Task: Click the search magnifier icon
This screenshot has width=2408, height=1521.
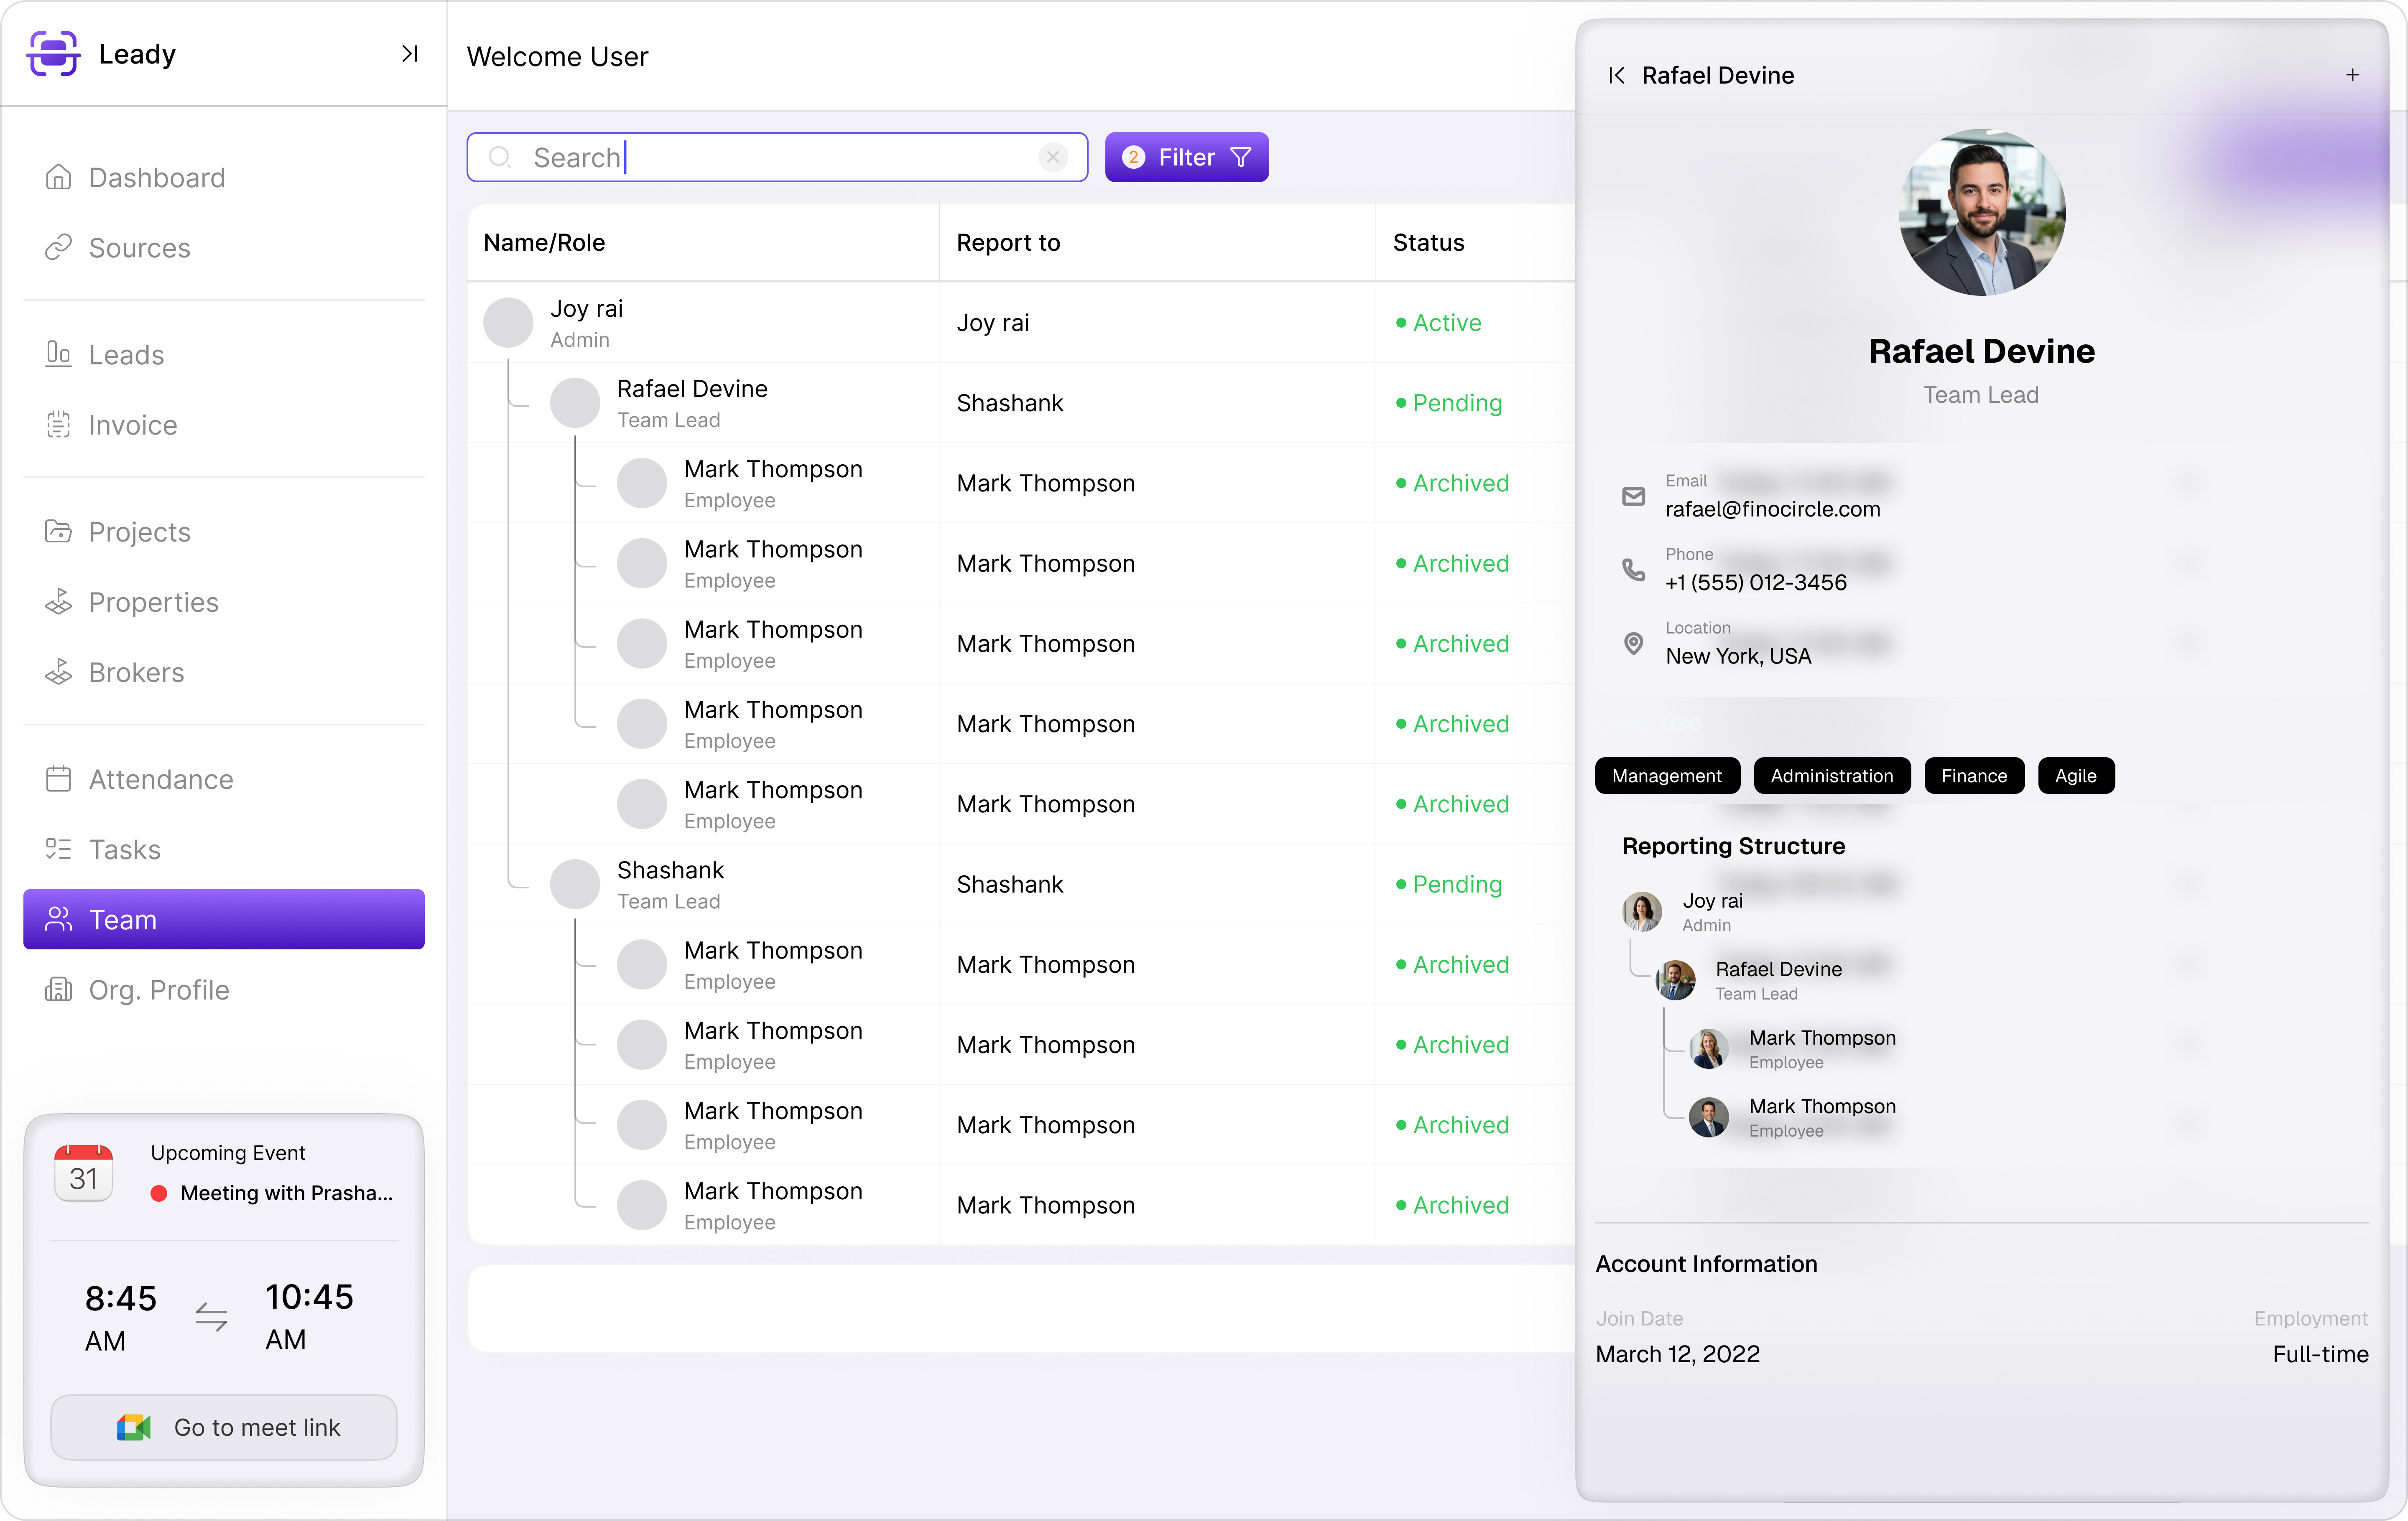Action: point(500,157)
